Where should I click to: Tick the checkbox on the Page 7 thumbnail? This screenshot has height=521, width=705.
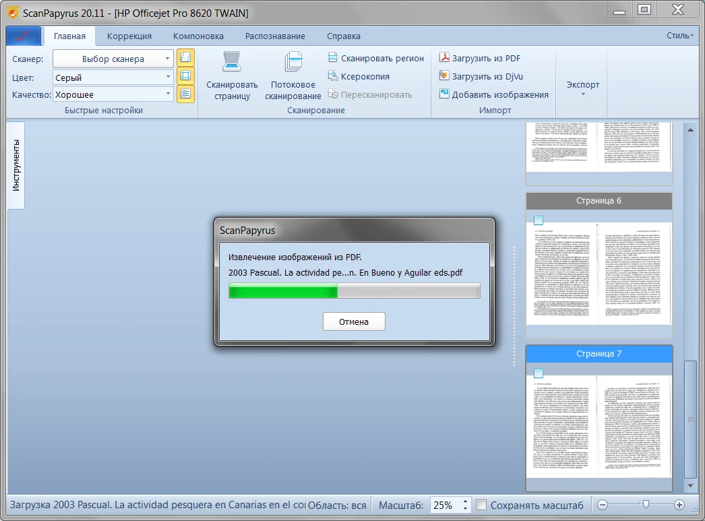(x=538, y=373)
